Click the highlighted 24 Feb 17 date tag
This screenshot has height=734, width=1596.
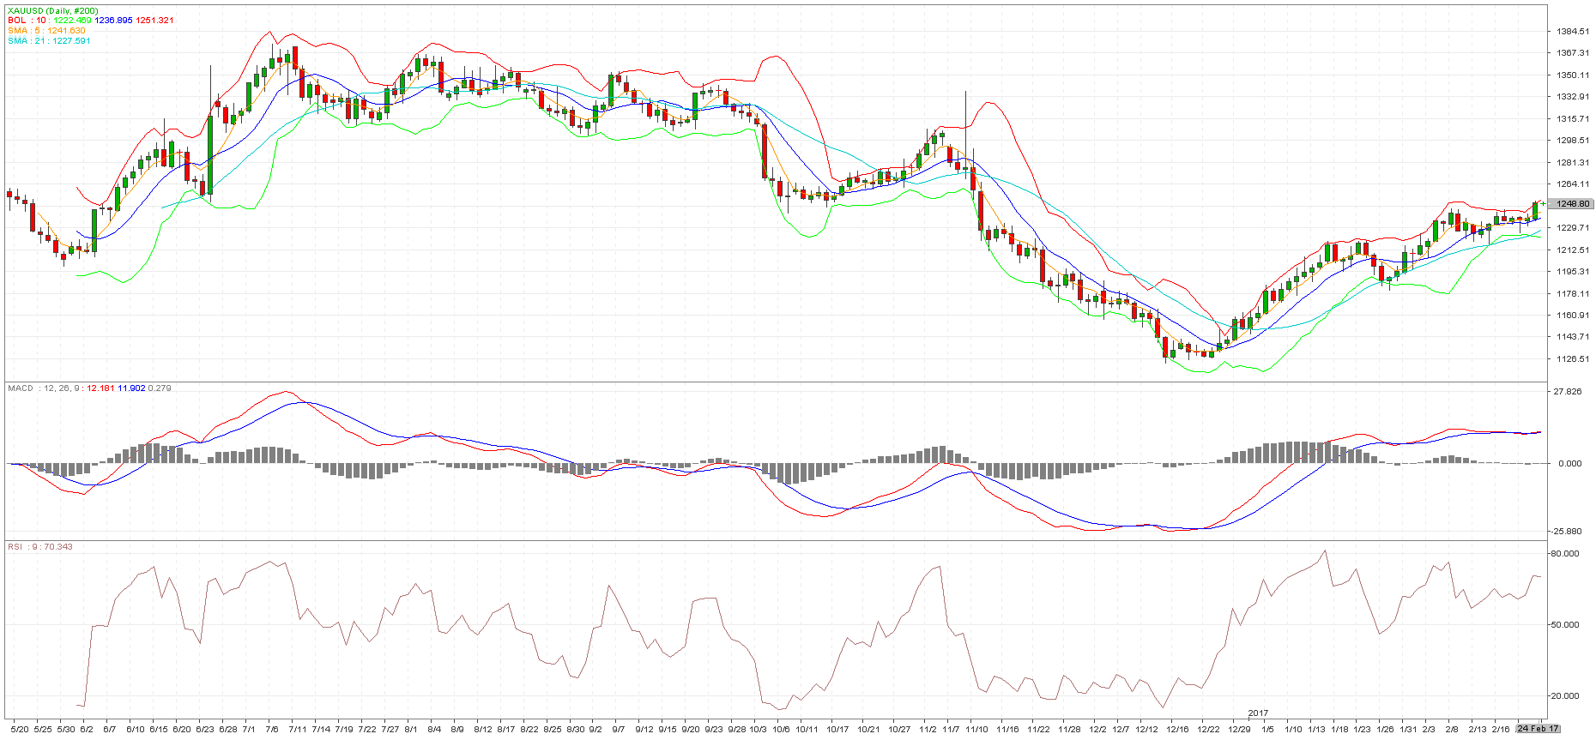(x=1537, y=729)
